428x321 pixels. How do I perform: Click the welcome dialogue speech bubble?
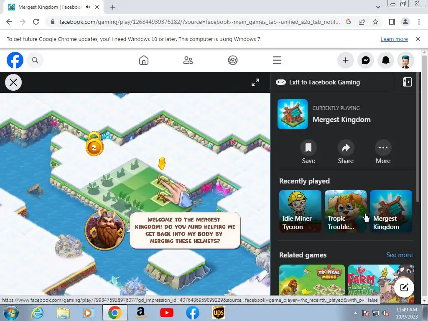coord(185,230)
